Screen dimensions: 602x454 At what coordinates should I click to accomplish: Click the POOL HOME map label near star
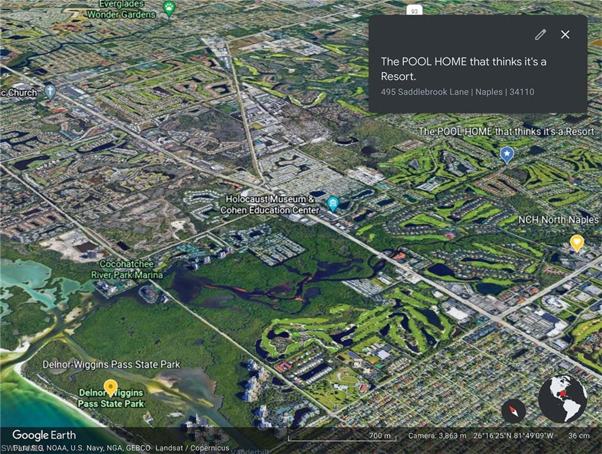coord(506,131)
